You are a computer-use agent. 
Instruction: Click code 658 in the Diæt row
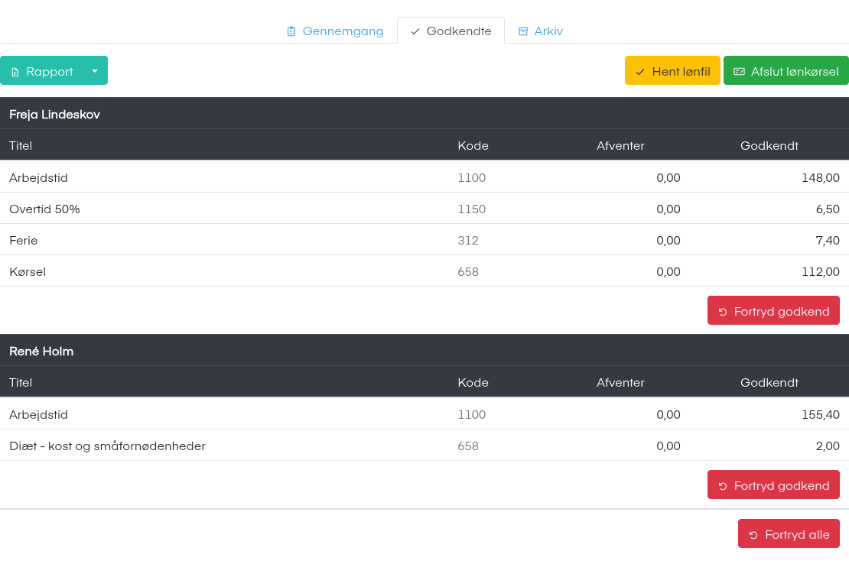pos(468,446)
